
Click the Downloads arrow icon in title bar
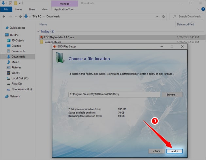click(3, 3)
